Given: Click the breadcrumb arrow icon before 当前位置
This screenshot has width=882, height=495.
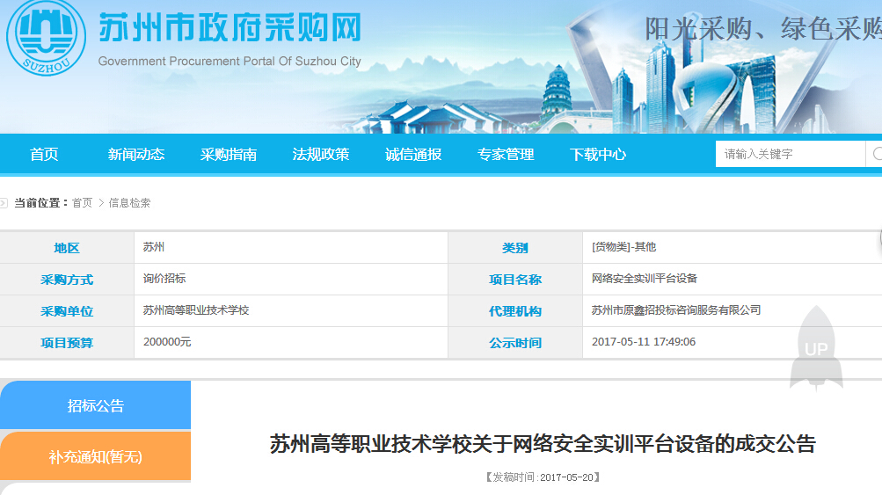Looking at the screenshot, I should pos(4,203).
